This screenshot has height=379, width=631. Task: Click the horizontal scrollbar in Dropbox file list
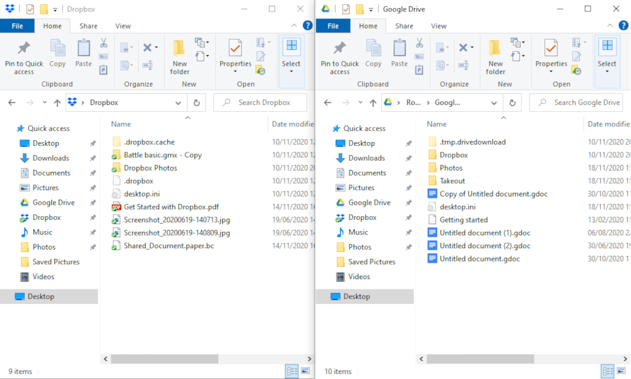click(x=164, y=358)
